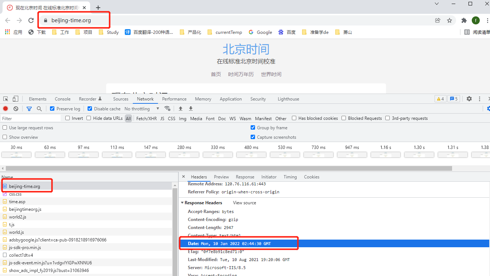
Task: Enable the Show overview checkbox
Action: [5, 137]
